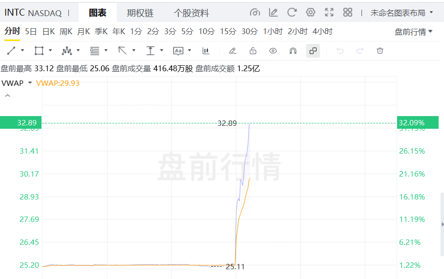
Task: Open the line tool dropdown arrow
Action: coord(22,51)
